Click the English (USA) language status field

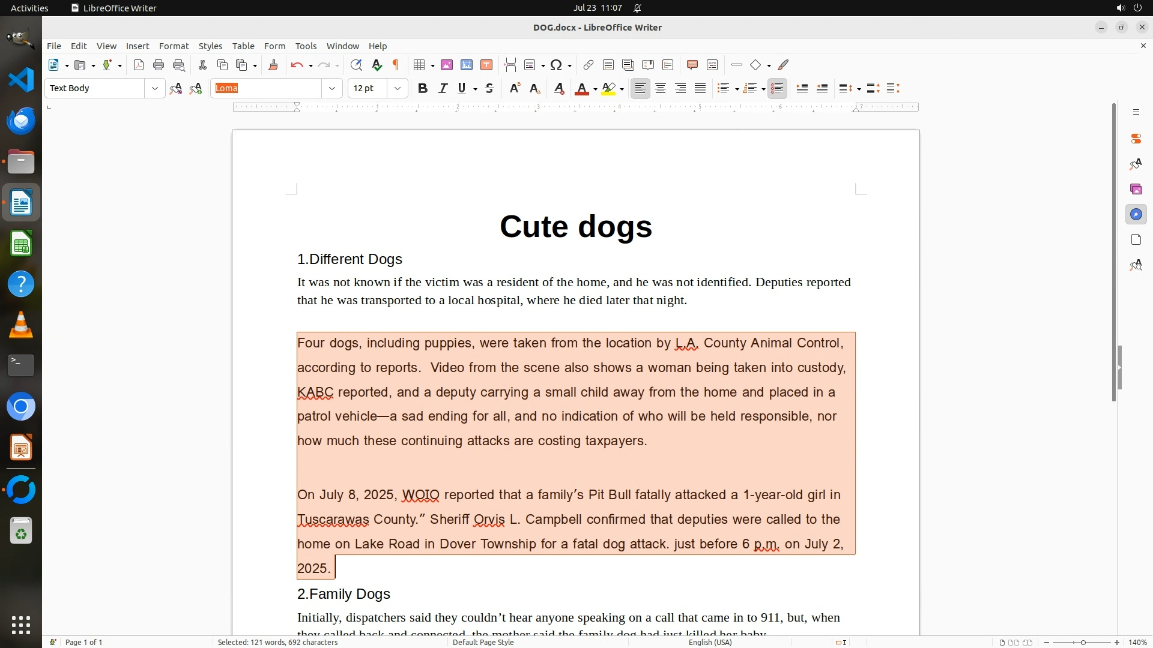tap(710, 643)
